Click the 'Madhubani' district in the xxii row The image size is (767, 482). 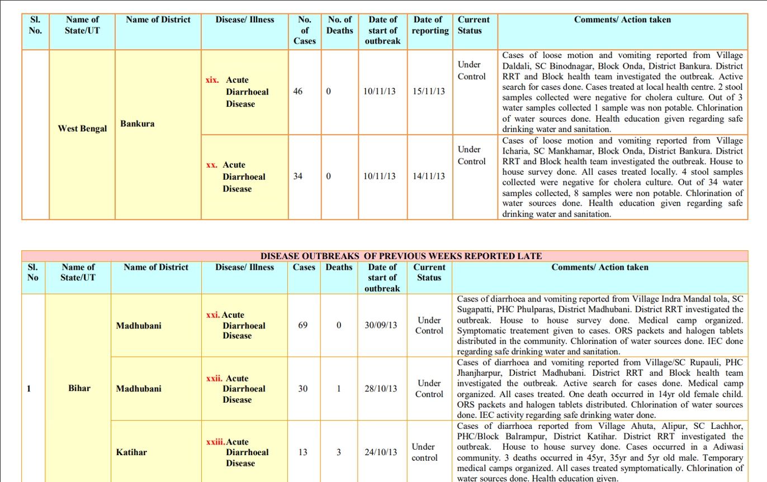coord(139,388)
